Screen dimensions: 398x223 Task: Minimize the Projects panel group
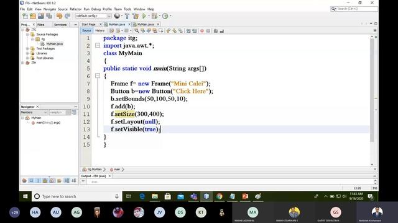click(75, 25)
